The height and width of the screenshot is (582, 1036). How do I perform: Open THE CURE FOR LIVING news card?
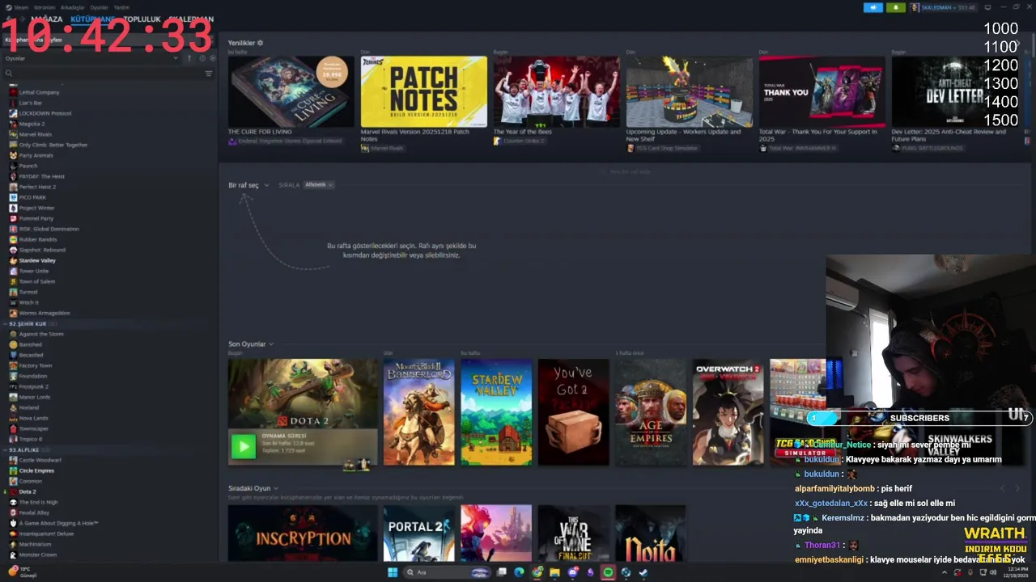click(x=291, y=91)
